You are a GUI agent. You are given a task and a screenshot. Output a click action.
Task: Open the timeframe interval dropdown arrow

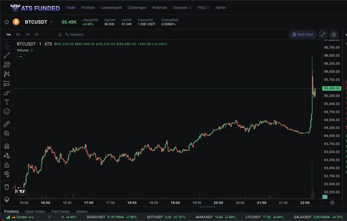(x=46, y=34)
